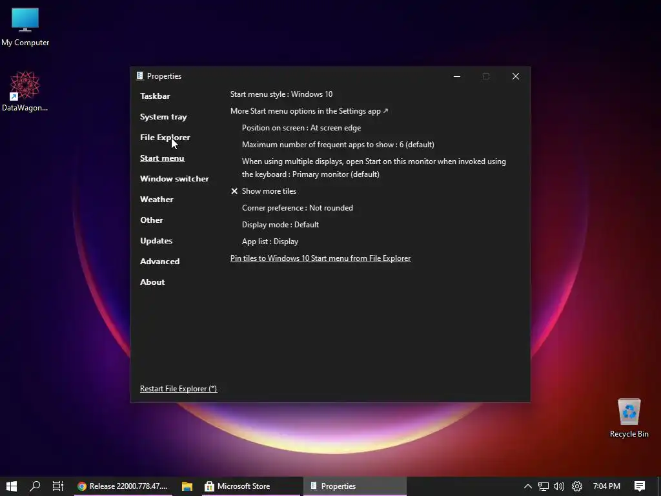
Task: Click Properties taskbar button
Action: (354, 486)
